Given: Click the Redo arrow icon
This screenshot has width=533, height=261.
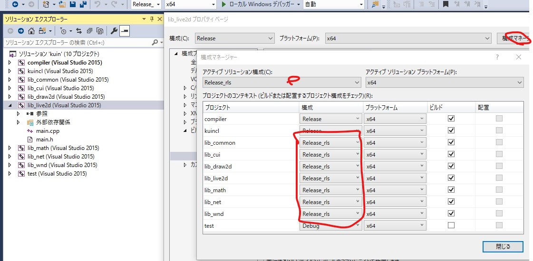Looking at the screenshot, I should [115, 4].
